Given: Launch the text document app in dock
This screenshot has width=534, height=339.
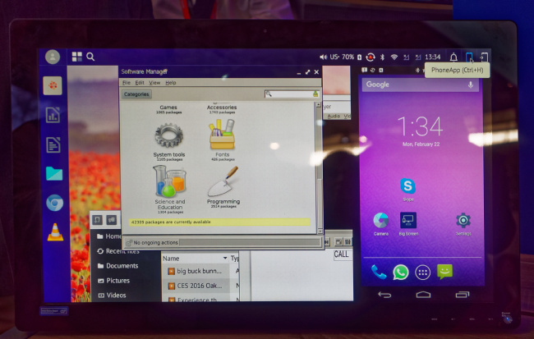Looking at the screenshot, I should coord(53,144).
